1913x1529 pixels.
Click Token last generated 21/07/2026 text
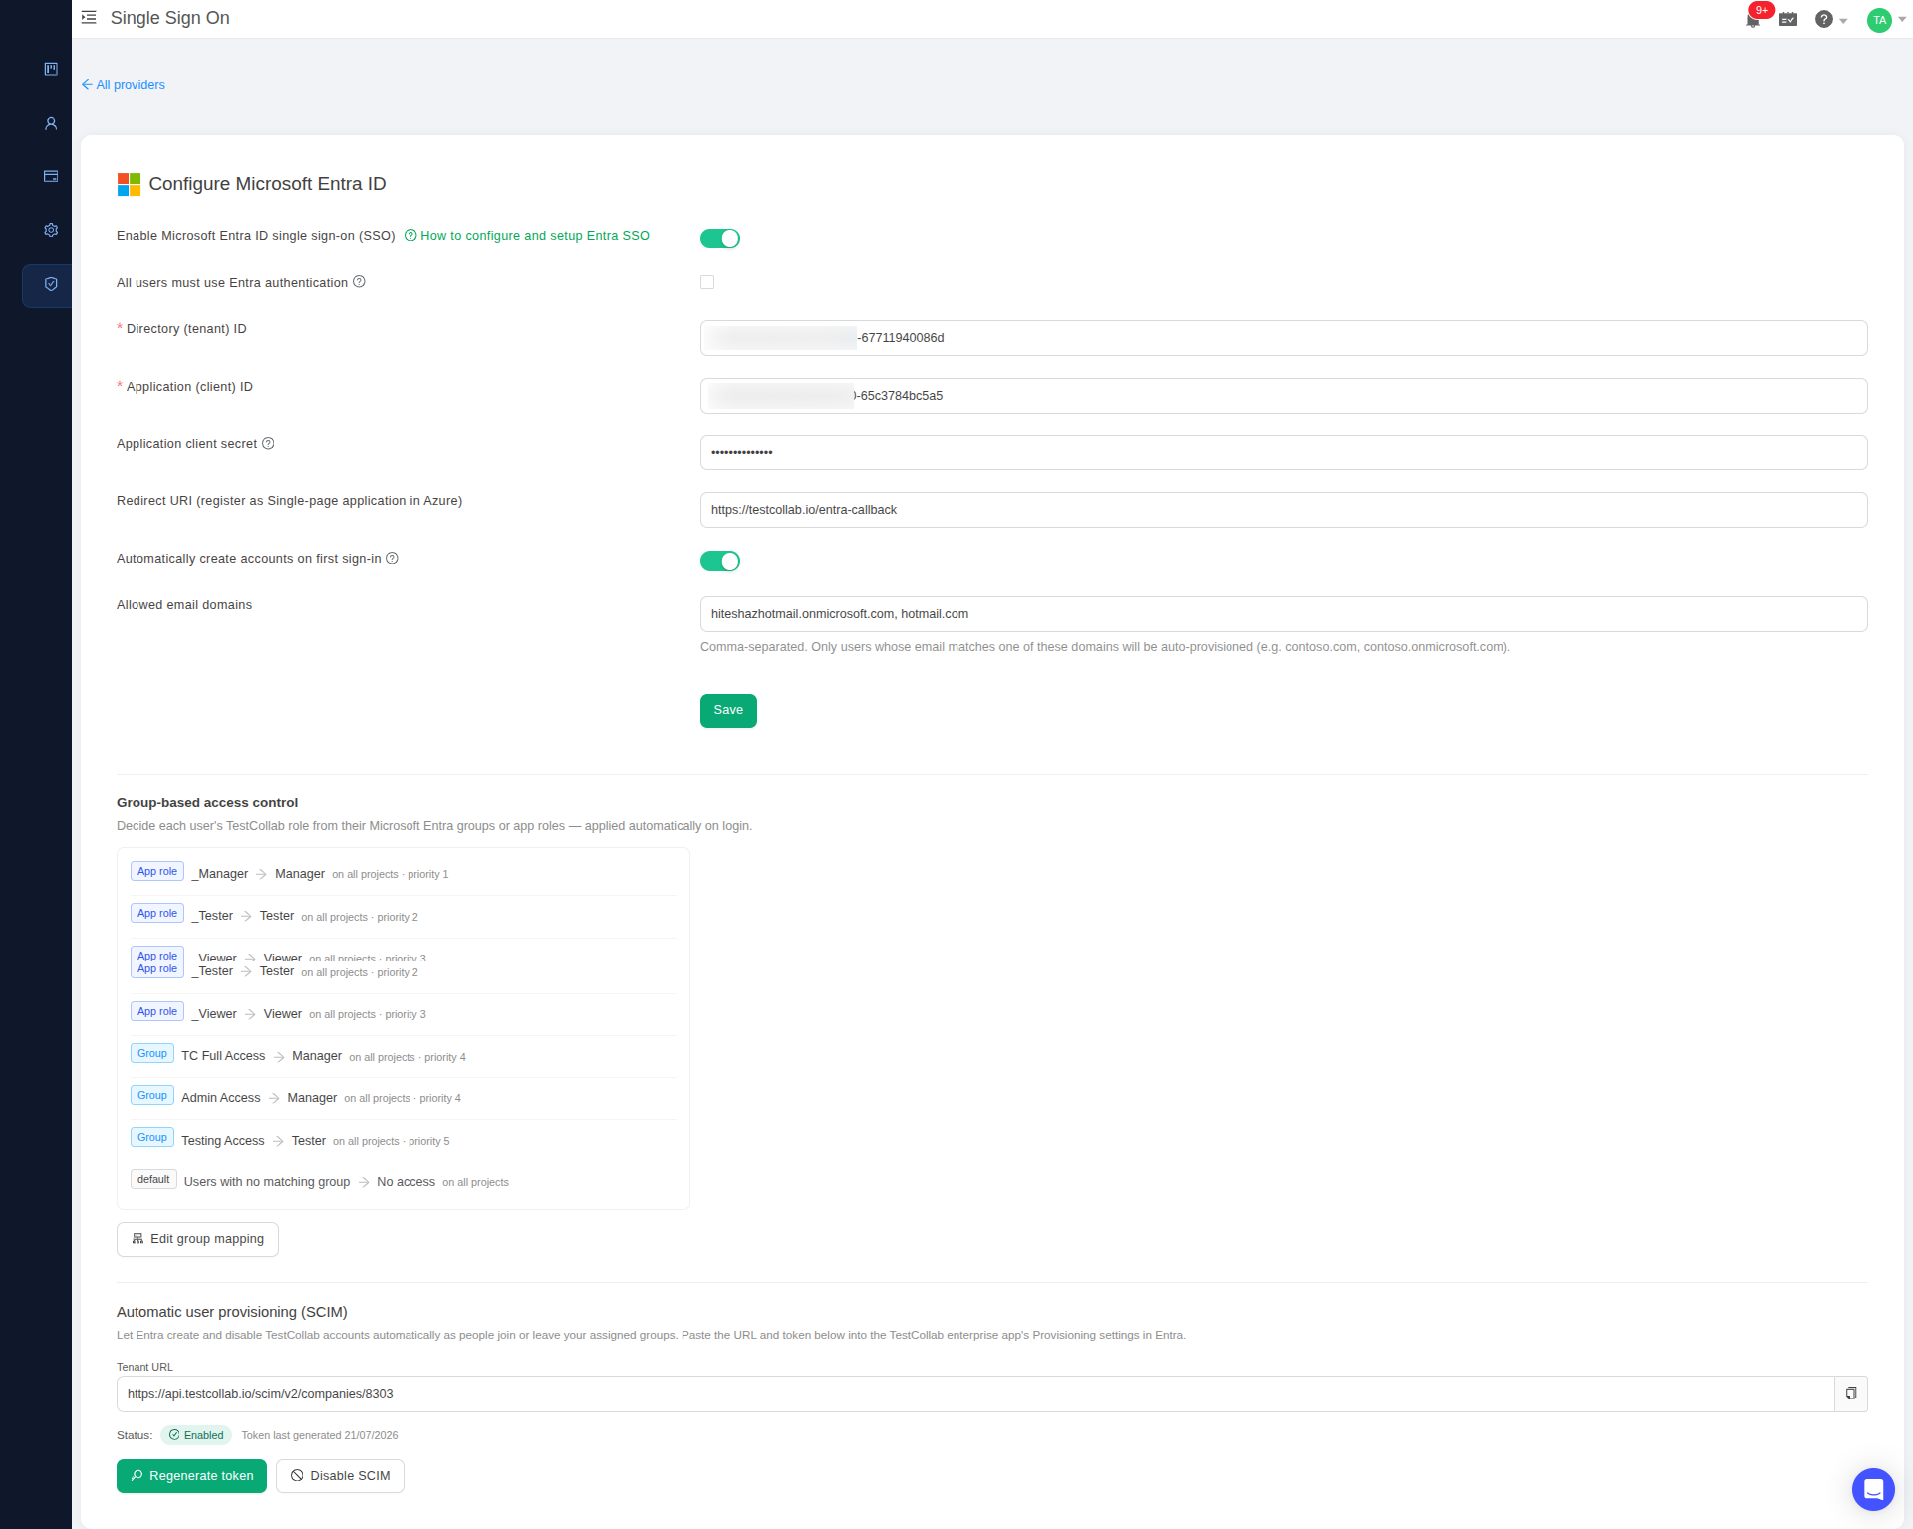tap(320, 1436)
